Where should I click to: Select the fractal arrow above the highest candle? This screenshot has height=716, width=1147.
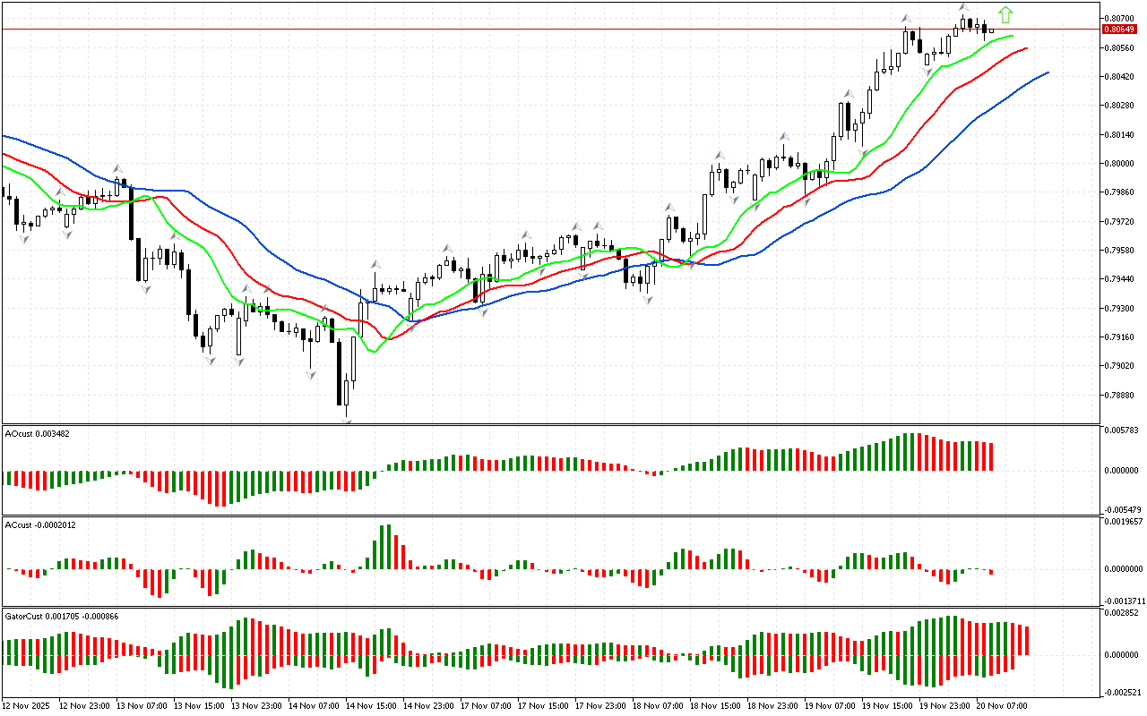point(964,7)
